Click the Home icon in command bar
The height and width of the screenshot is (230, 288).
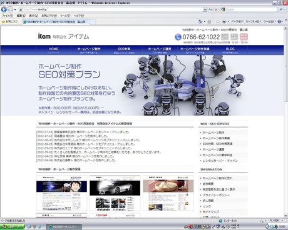click(x=200, y=21)
